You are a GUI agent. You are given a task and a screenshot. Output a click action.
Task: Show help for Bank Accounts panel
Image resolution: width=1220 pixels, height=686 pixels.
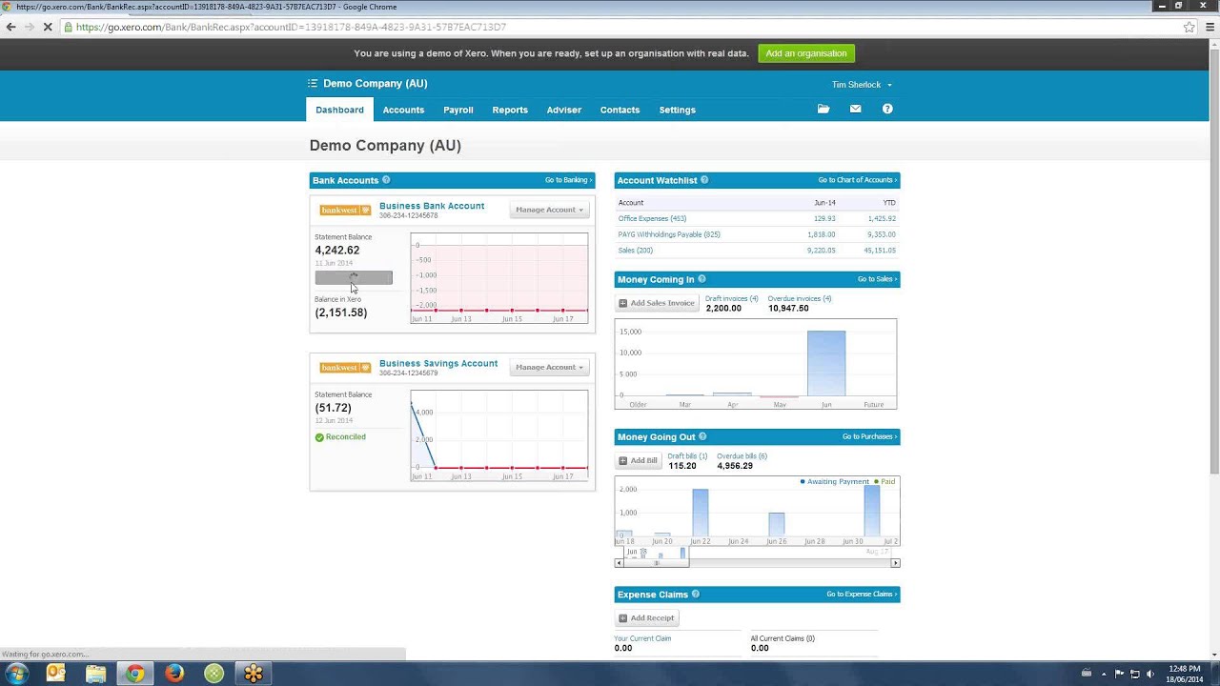pyautogui.click(x=386, y=180)
